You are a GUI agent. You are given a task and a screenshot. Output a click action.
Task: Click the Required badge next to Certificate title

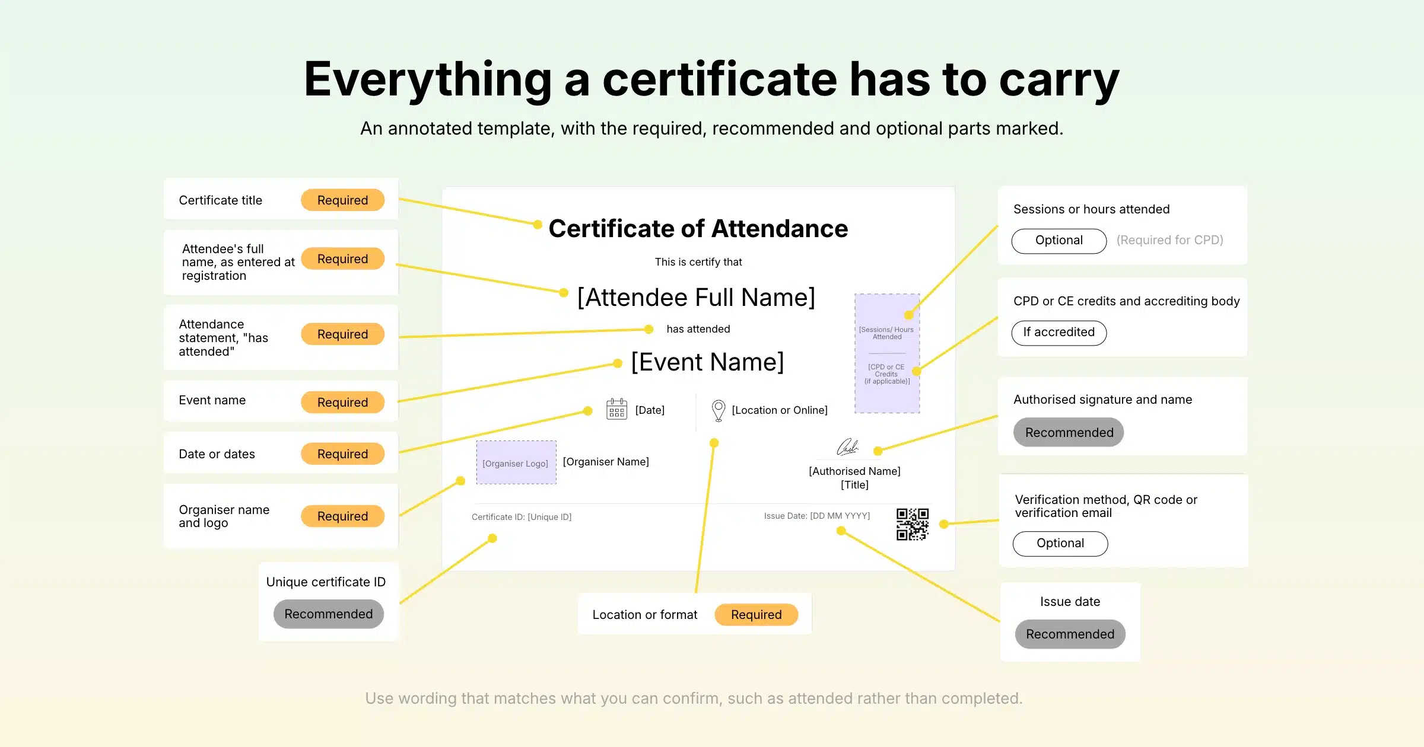point(342,200)
